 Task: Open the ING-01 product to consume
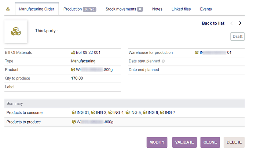pyautogui.click(x=82, y=113)
